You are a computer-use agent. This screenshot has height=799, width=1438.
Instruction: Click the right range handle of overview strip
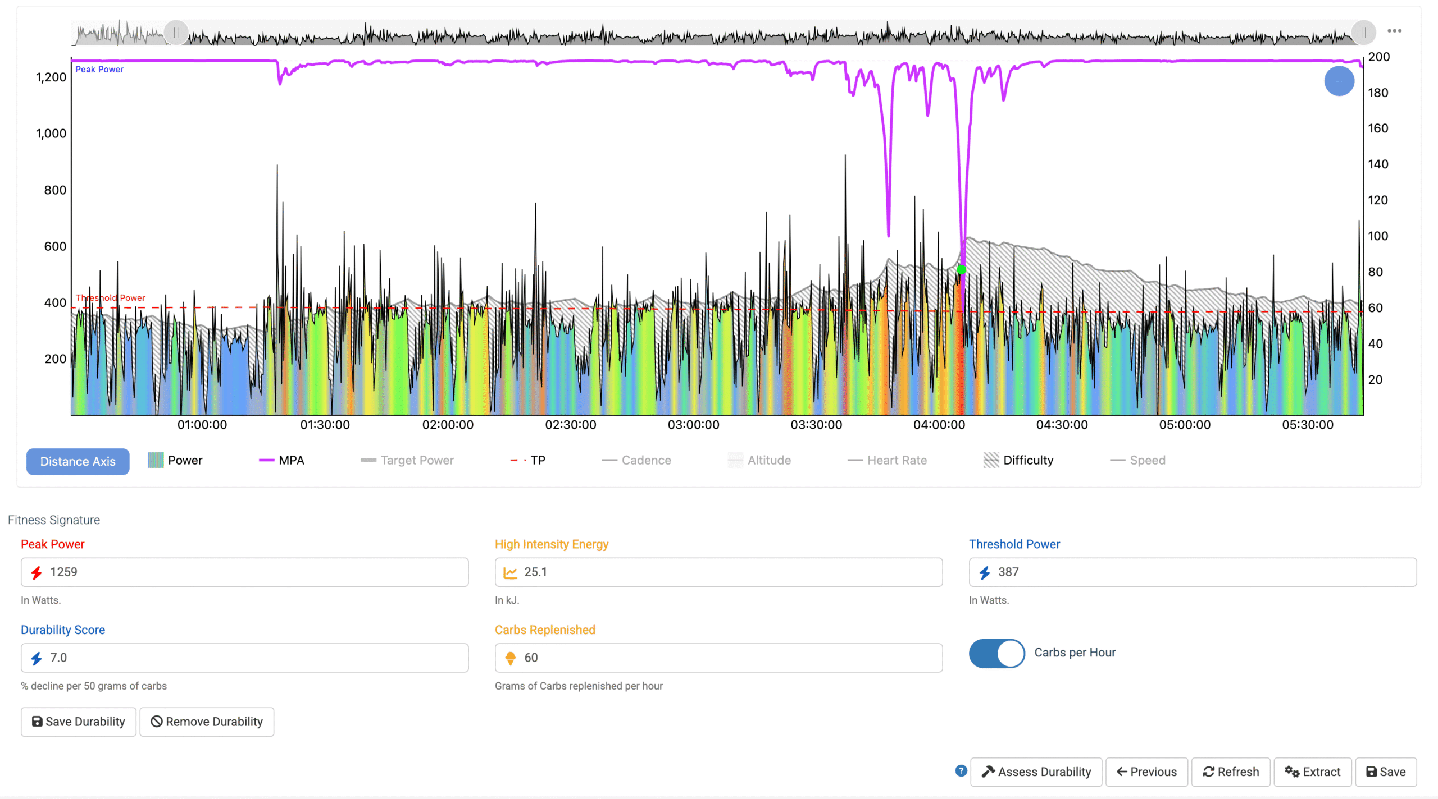1363,33
